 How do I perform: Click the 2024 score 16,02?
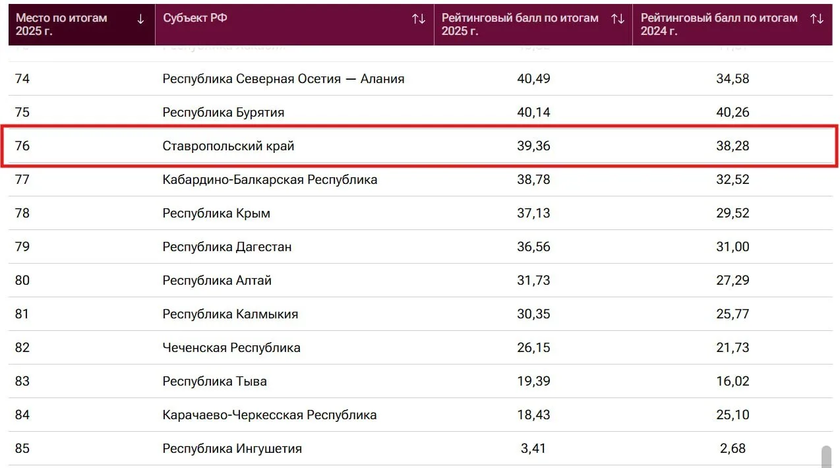coord(733,381)
